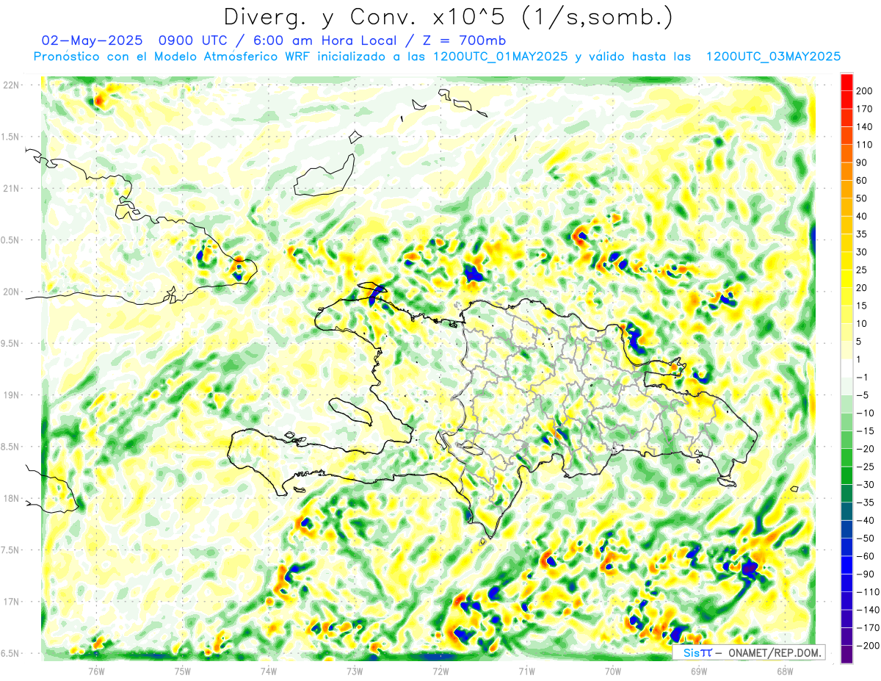Click the initialization time "1200UTC_01MAY2025"
The image size is (881, 681).
(500, 57)
